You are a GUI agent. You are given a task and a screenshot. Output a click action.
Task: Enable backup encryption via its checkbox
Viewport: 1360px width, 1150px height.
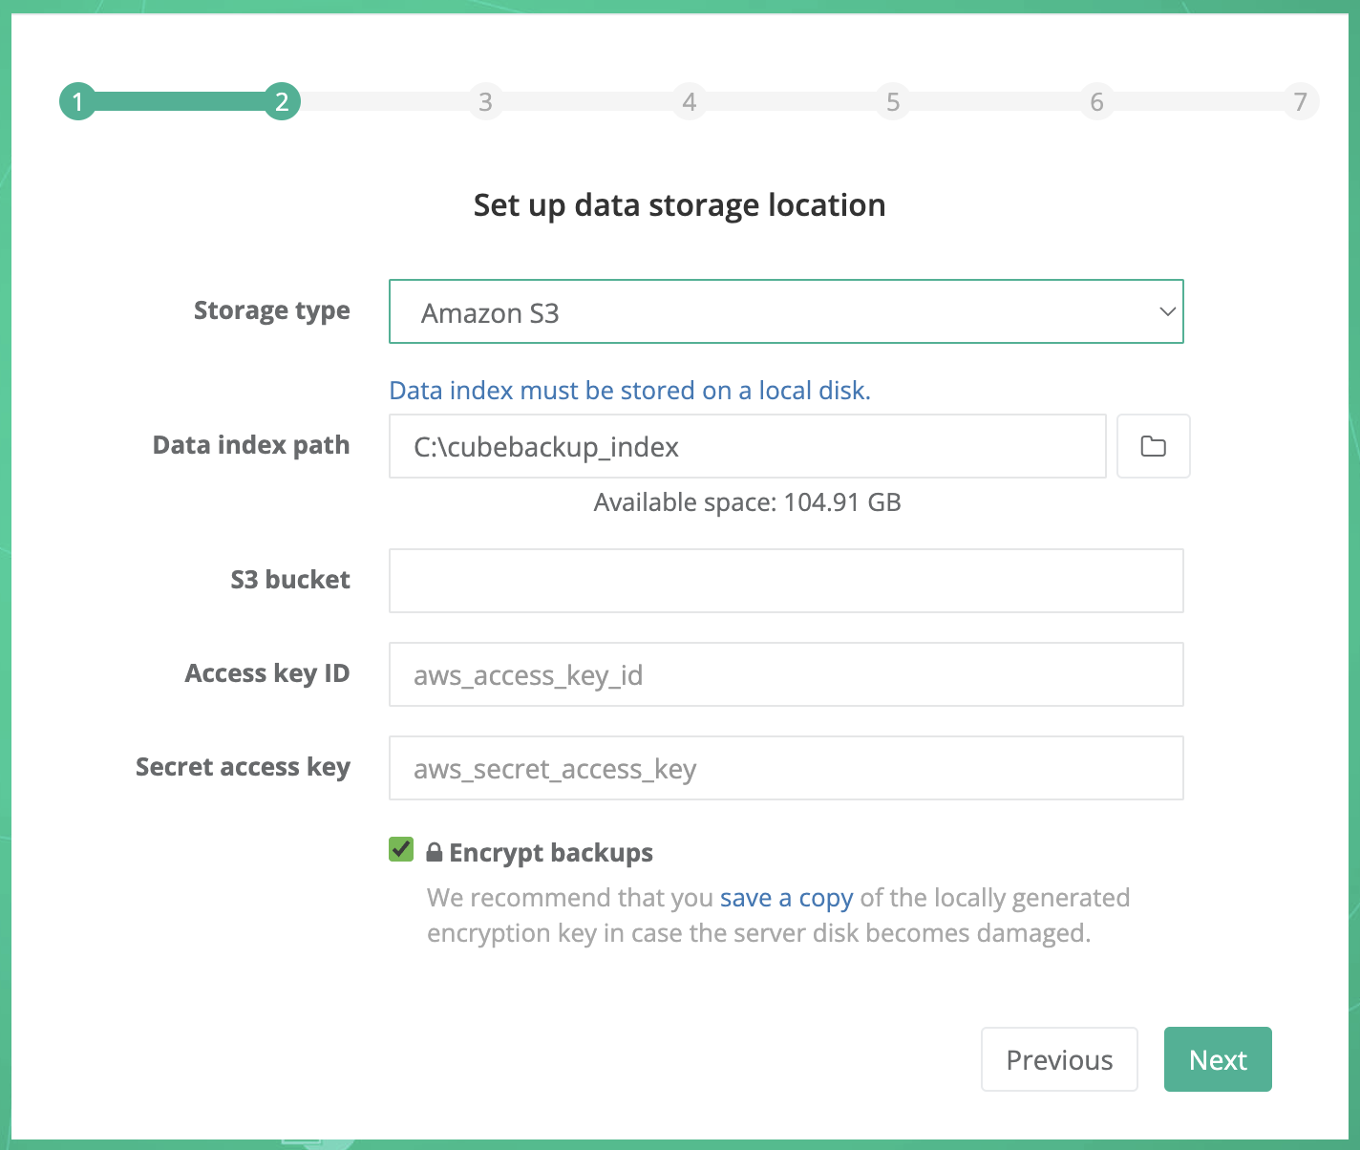401,848
